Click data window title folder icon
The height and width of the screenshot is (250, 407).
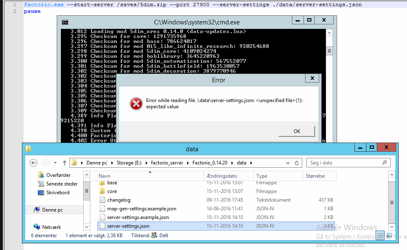pyautogui.click(x=28, y=149)
